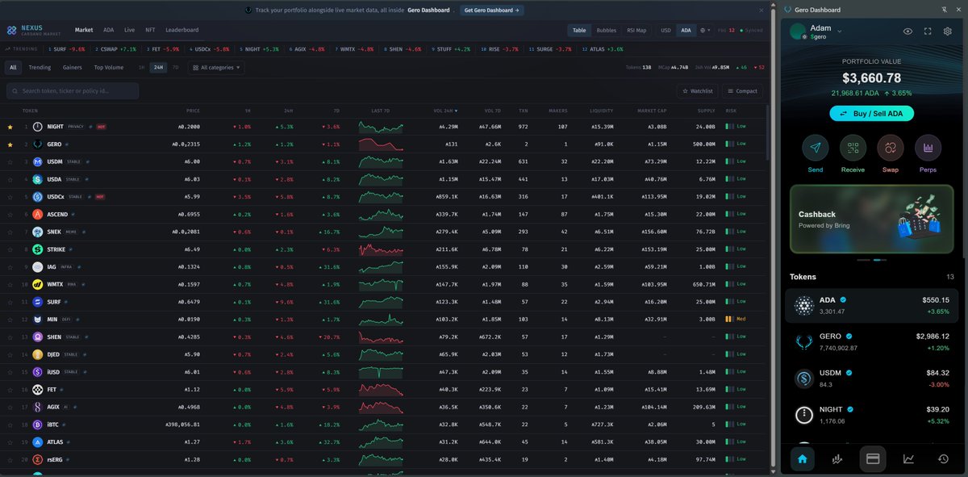Open the NFT nav tab

point(150,30)
